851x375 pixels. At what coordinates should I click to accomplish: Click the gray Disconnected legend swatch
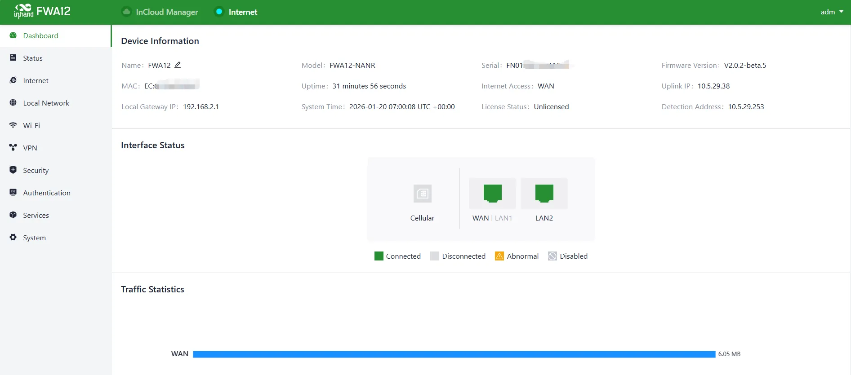[435, 256]
